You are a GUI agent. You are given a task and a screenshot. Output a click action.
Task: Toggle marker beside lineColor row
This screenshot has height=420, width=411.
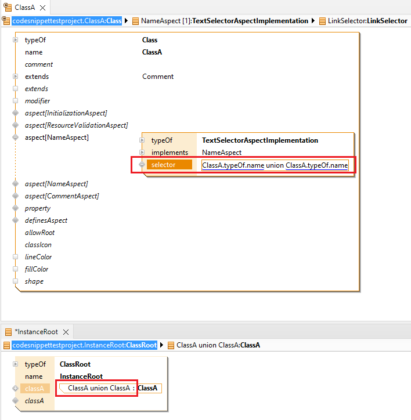[15, 257]
